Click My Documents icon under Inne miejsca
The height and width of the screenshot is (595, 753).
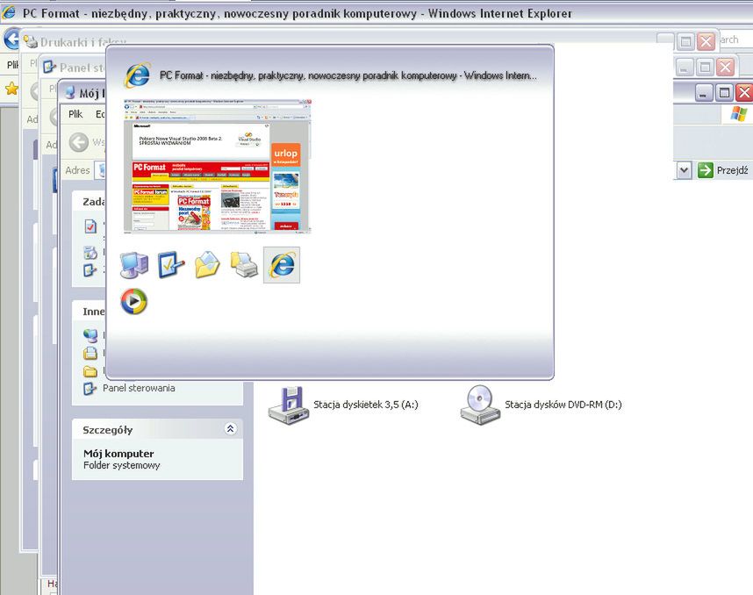point(90,354)
